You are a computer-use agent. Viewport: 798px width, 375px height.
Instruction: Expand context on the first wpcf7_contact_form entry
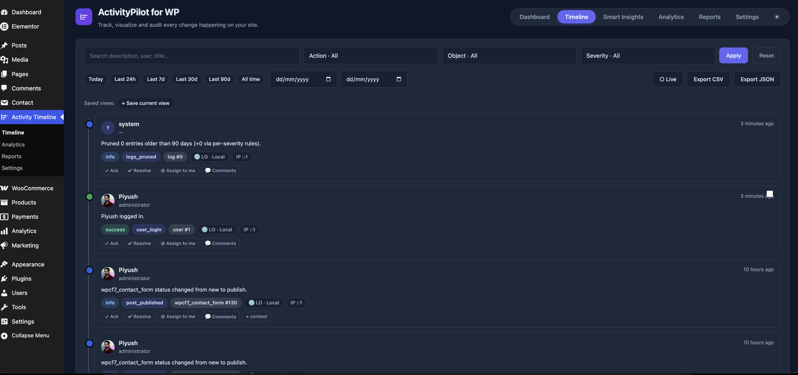[256, 316]
